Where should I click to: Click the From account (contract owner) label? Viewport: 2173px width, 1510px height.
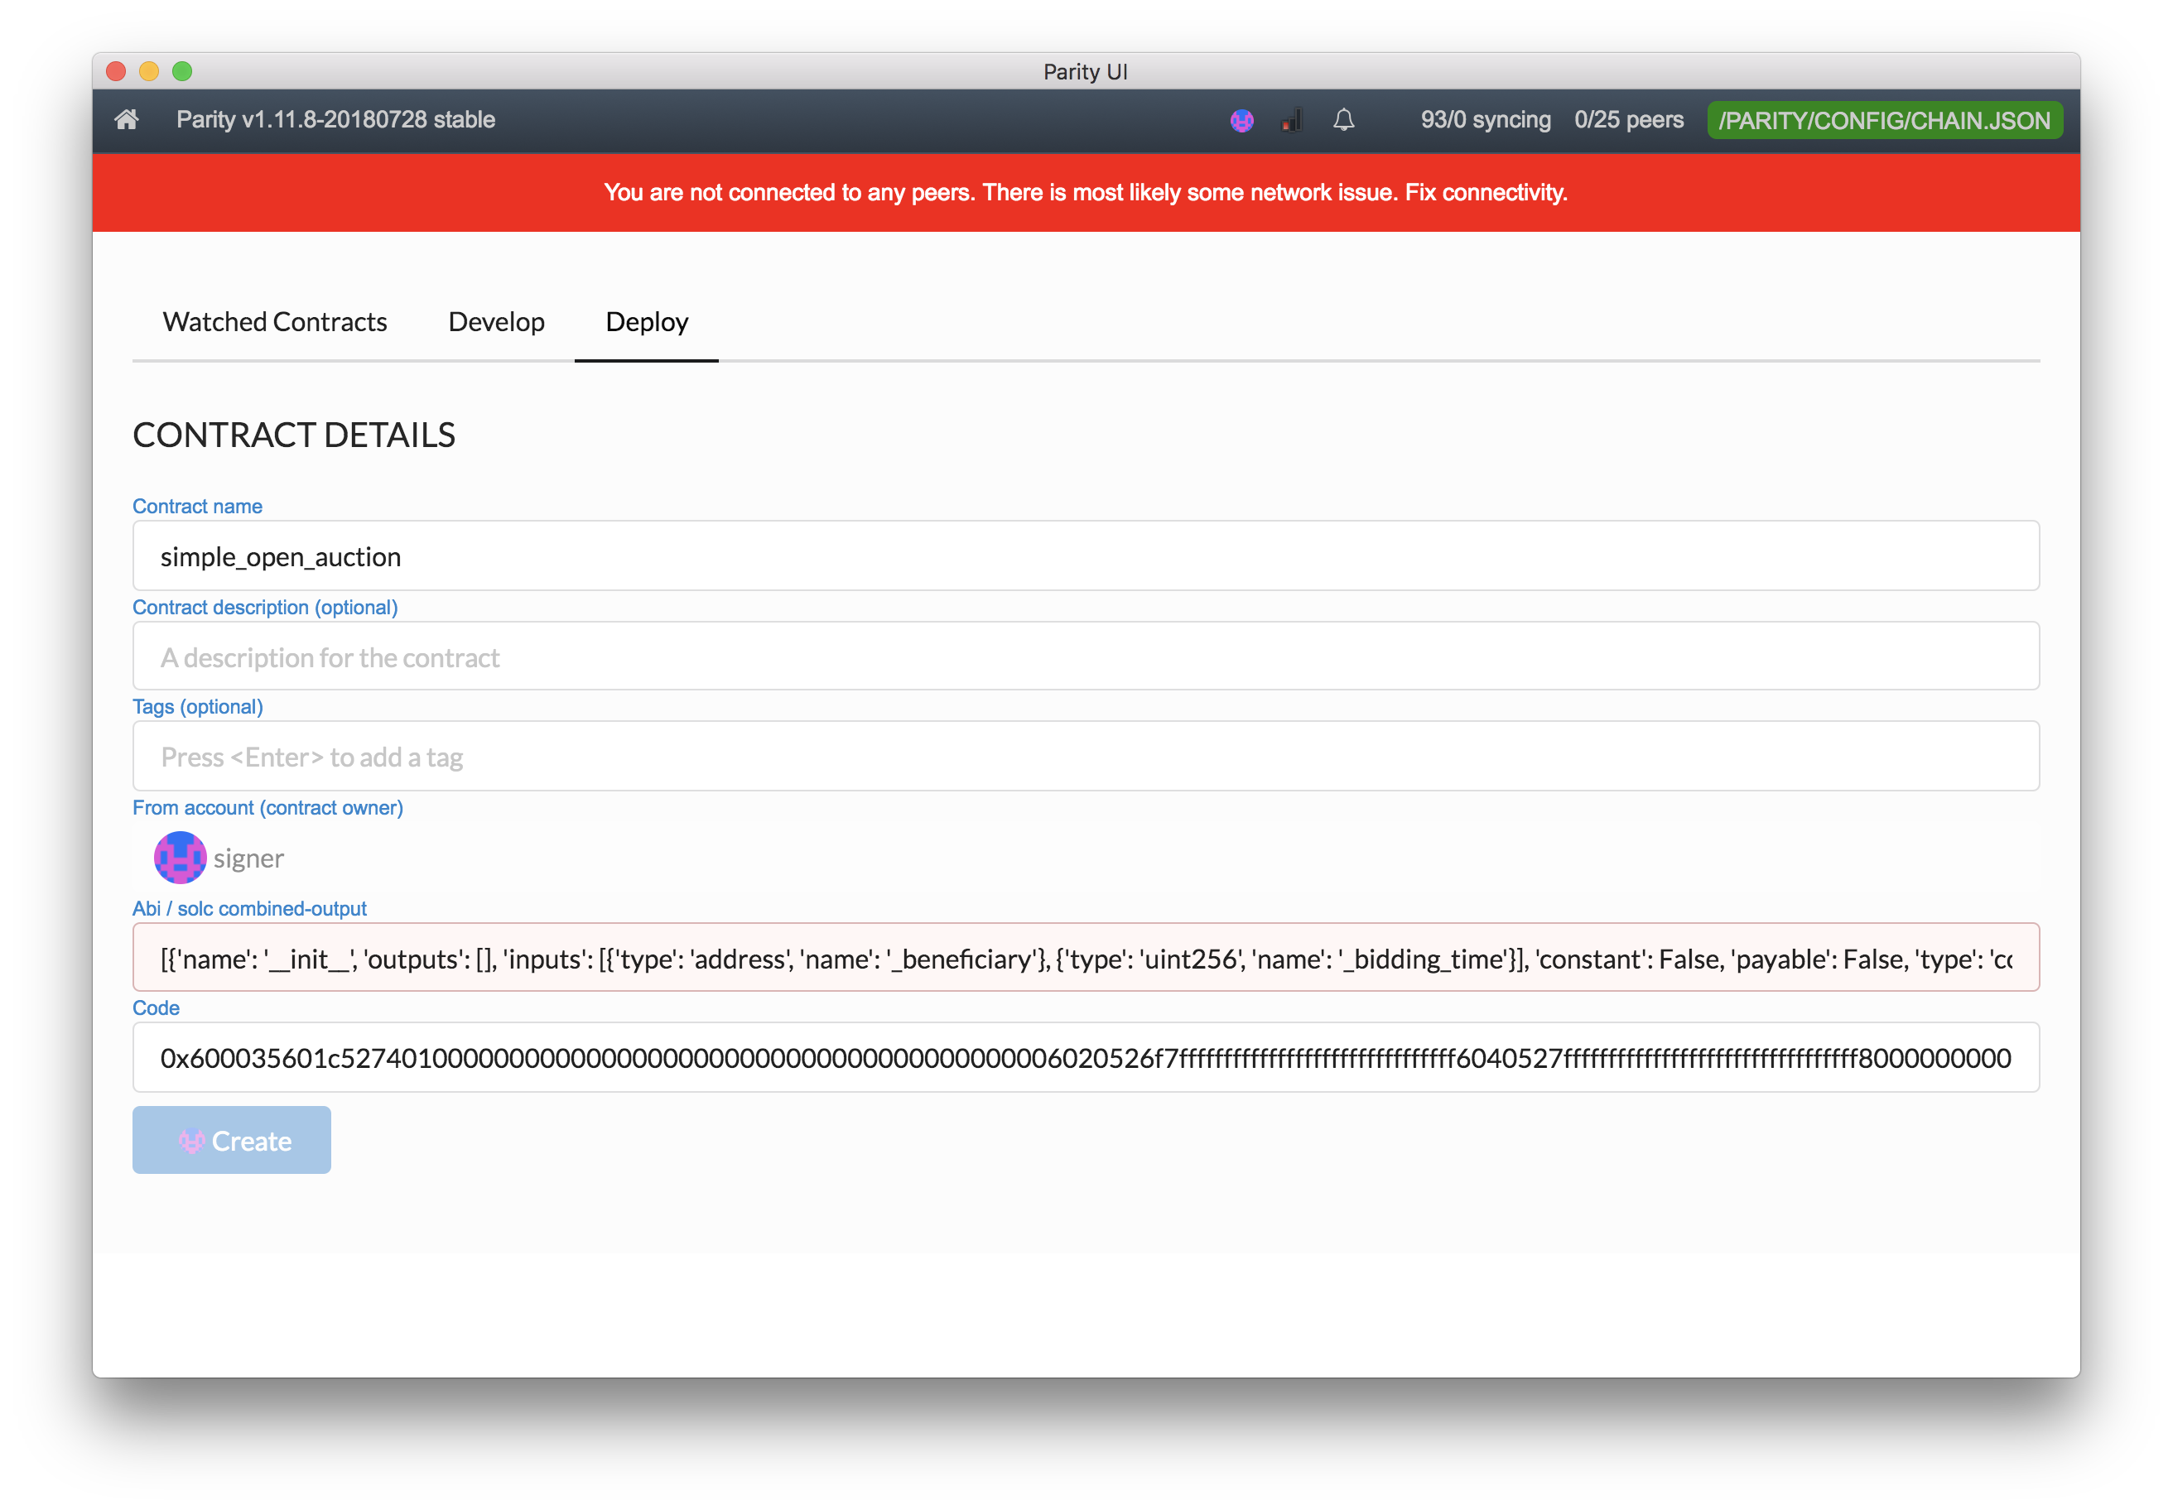[x=267, y=808]
